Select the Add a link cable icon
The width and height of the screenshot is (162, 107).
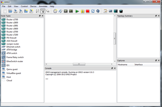[x=48, y=11]
